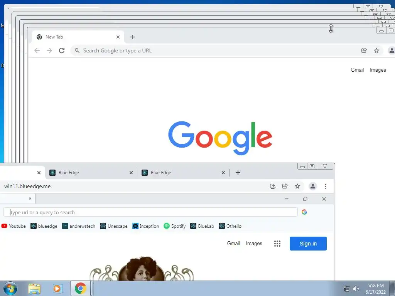Click the Google search engine icon
Image resolution: width=395 pixels, height=296 pixels.
point(304,212)
